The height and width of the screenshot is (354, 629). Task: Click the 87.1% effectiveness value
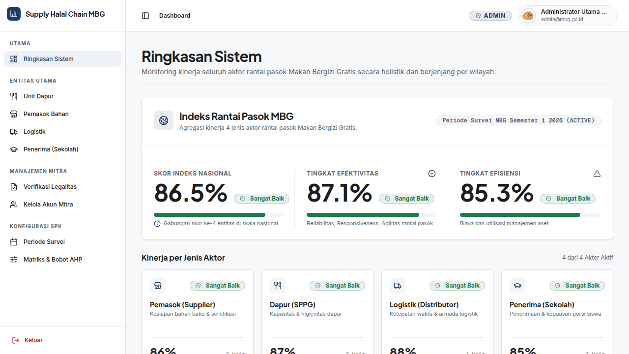[x=340, y=193]
